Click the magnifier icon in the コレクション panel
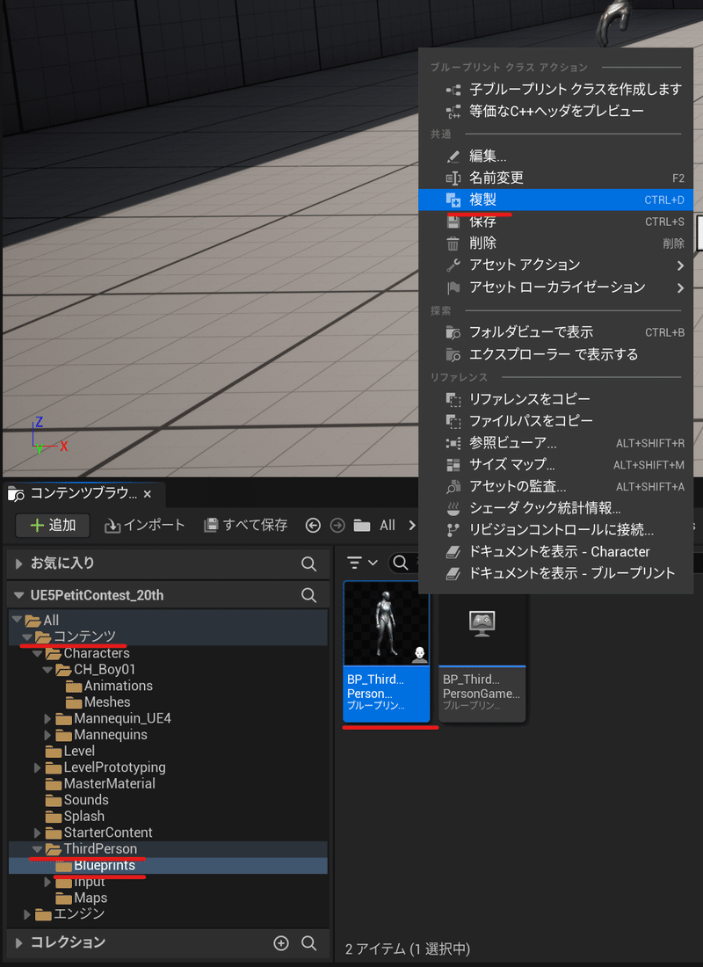Screen dimensions: 703x967 [309, 942]
